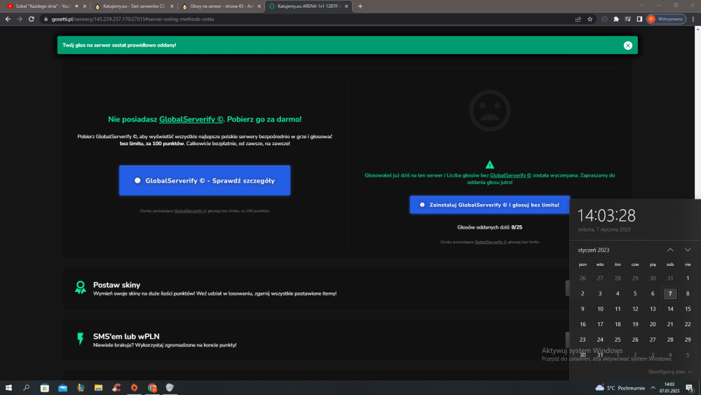
Task: Close the Sobel YouTube tab
Action: pyautogui.click(x=85, y=6)
